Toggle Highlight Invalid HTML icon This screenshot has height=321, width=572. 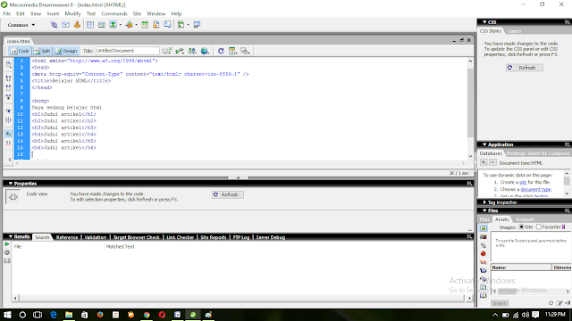(x=8, y=143)
